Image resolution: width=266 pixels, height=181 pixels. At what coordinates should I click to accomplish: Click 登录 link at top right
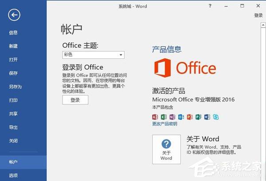click(x=258, y=15)
